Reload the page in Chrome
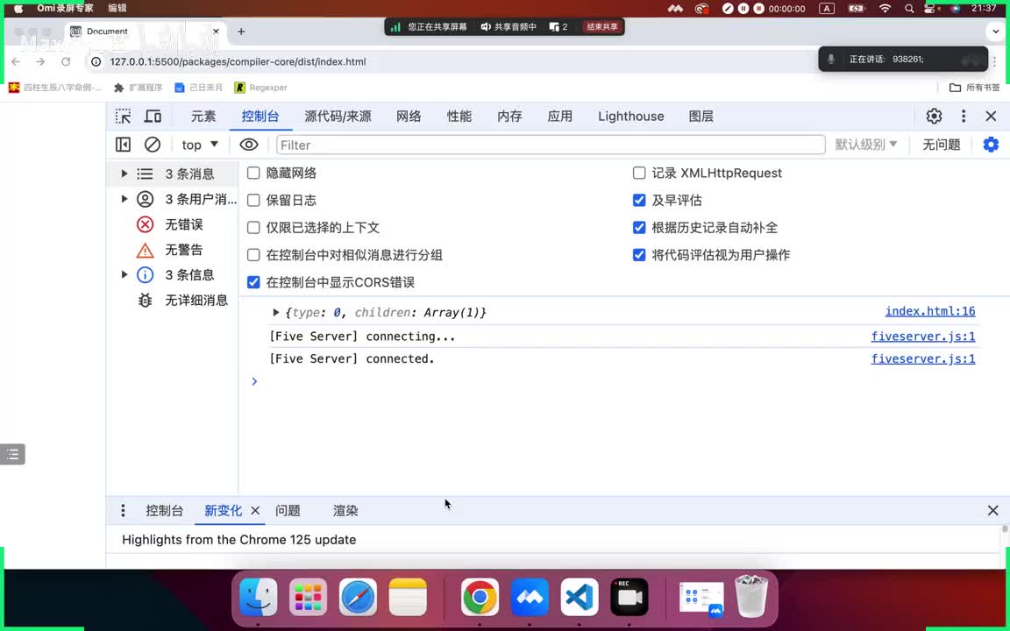The width and height of the screenshot is (1010, 631). 66,62
